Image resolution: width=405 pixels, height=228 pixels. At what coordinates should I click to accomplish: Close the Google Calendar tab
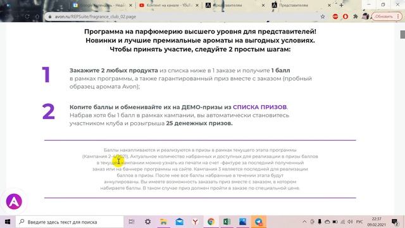130,5
